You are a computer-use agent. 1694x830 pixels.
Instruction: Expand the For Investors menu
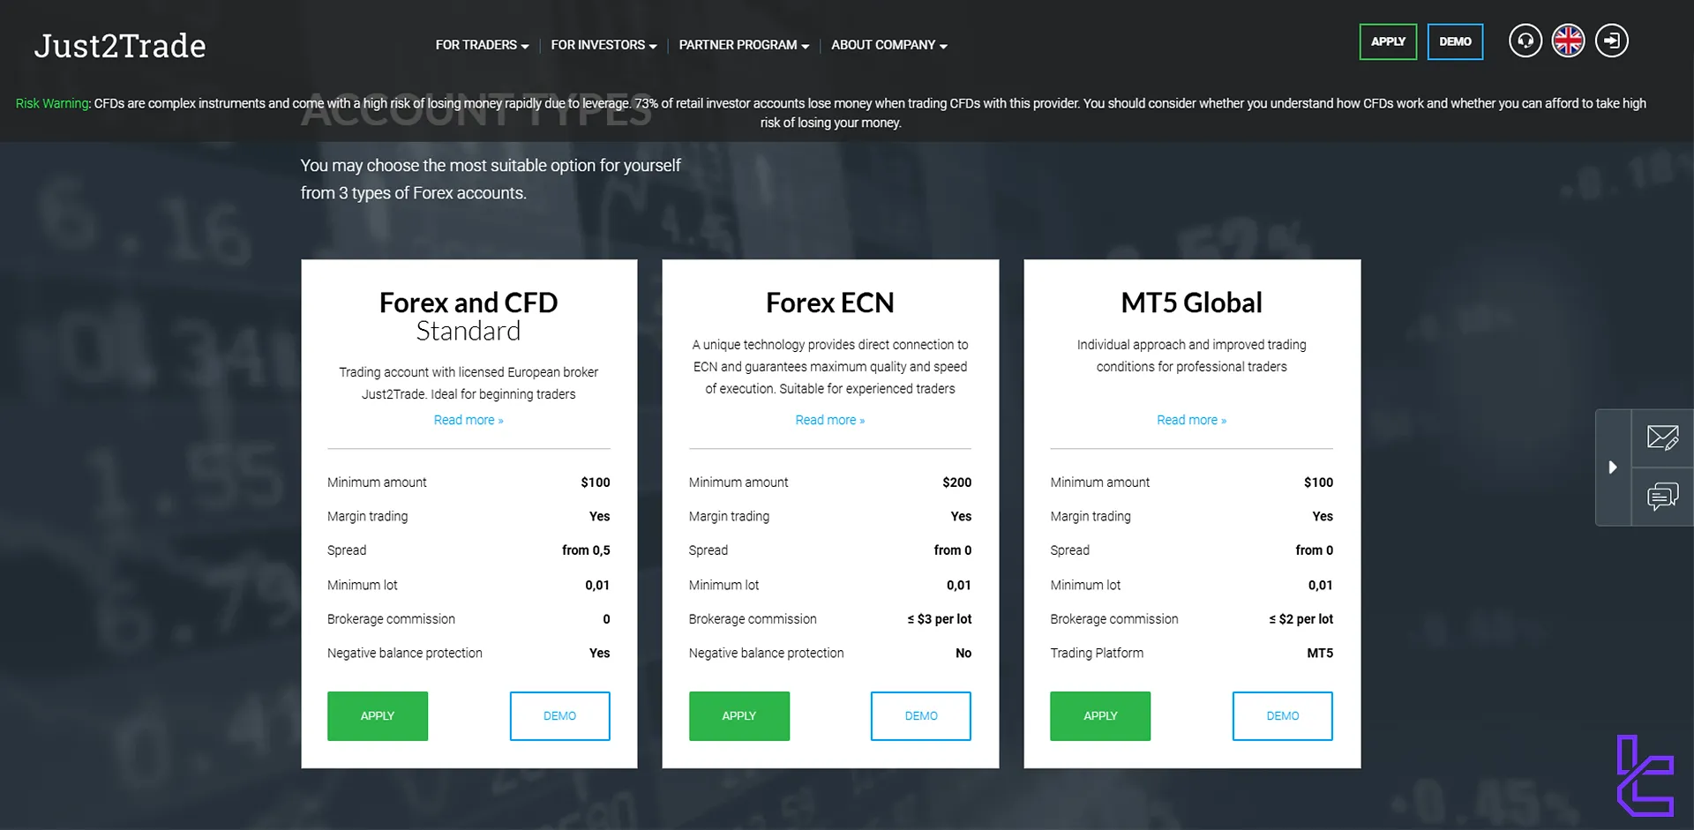(x=603, y=45)
